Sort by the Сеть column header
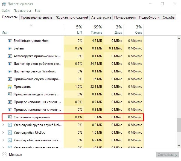 (134, 30)
